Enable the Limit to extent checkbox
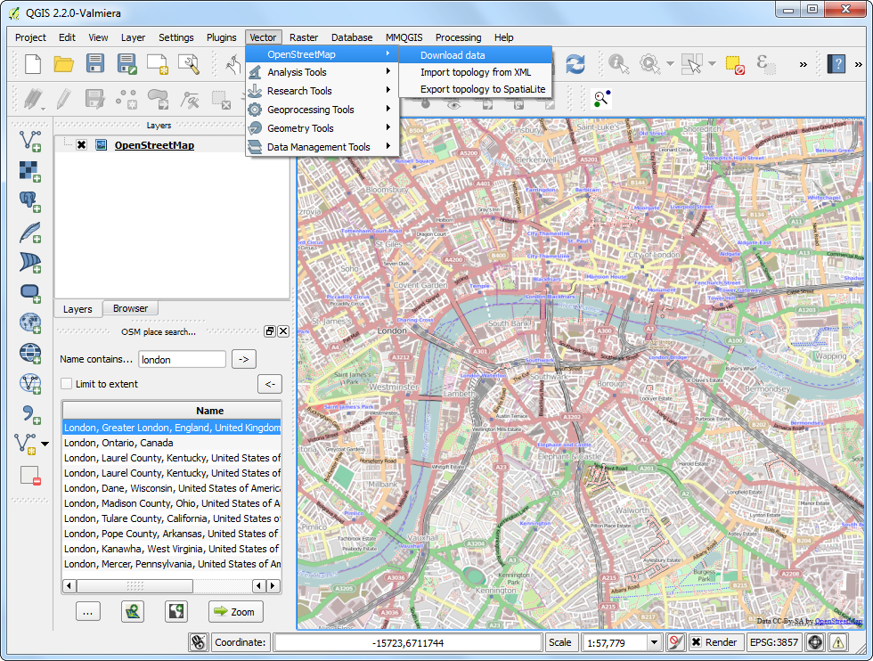 click(x=67, y=384)
